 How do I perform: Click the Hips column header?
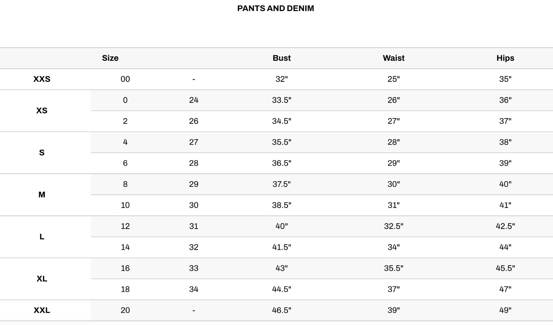(x=505, y=58)
